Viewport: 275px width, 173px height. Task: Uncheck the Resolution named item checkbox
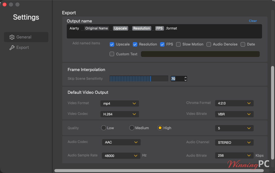coord(135,44)
